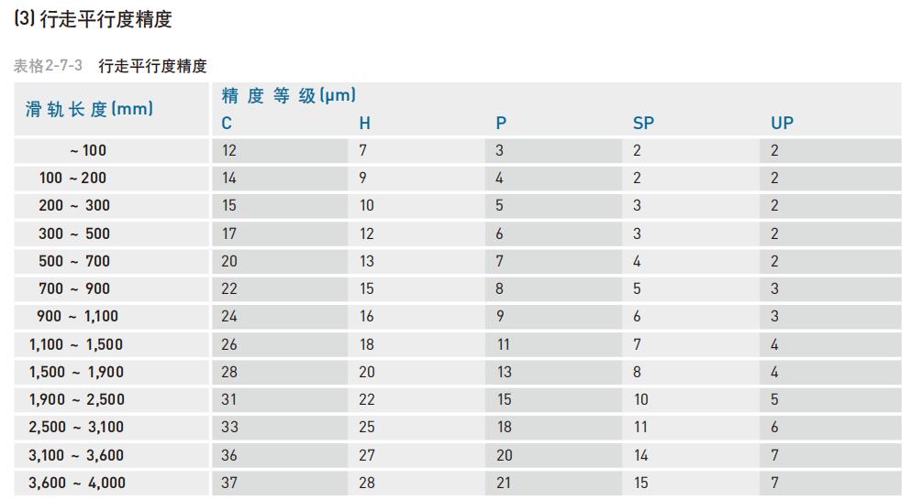Select the 3,600 ~ 4,000 row label

tap(77, 483)
